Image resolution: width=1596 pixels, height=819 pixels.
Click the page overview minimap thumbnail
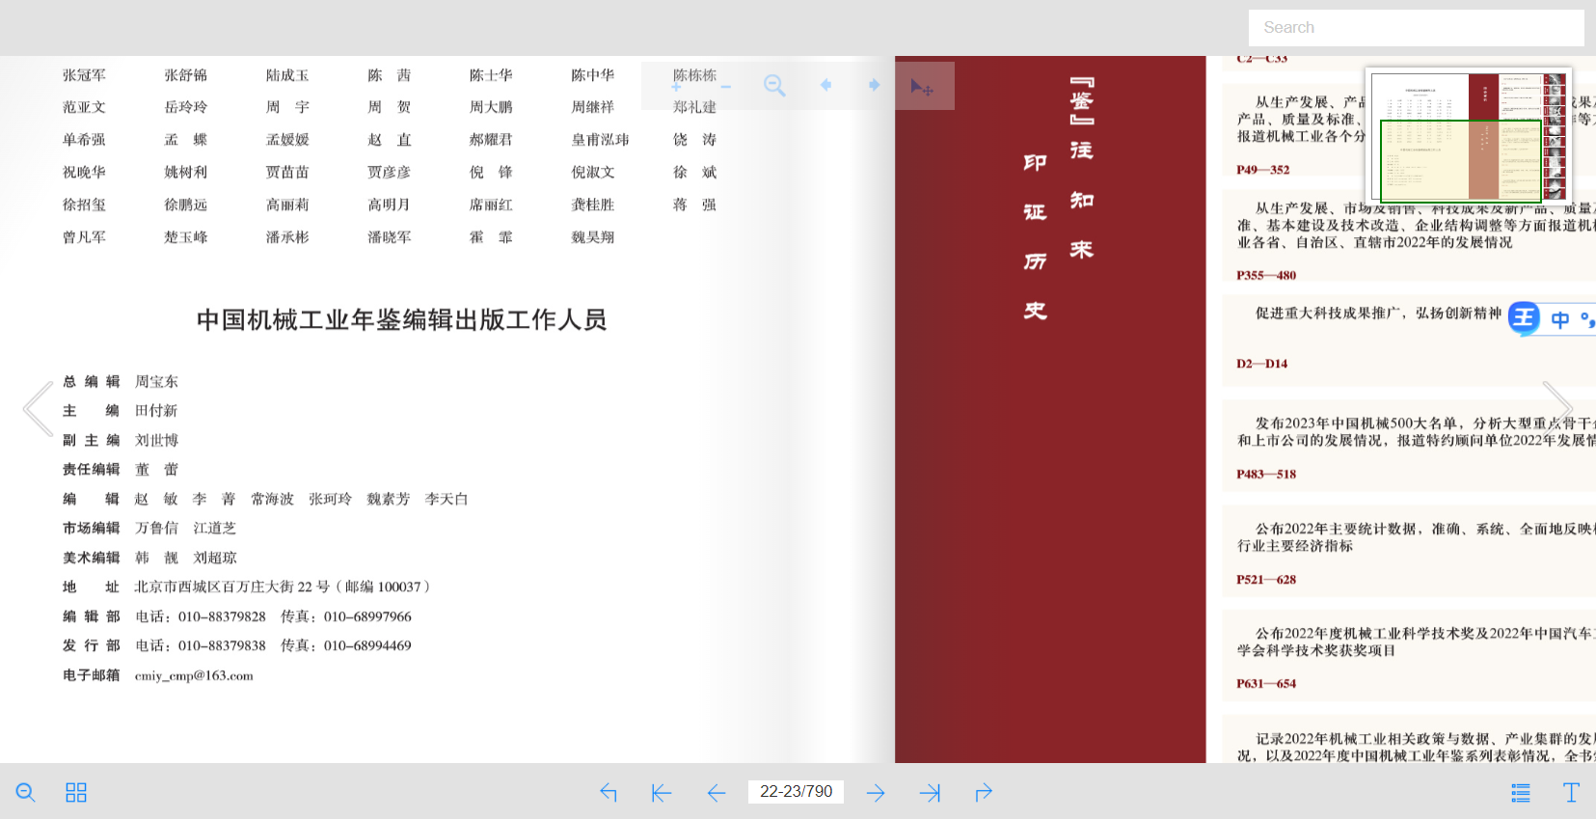(x=1468, y=135)
